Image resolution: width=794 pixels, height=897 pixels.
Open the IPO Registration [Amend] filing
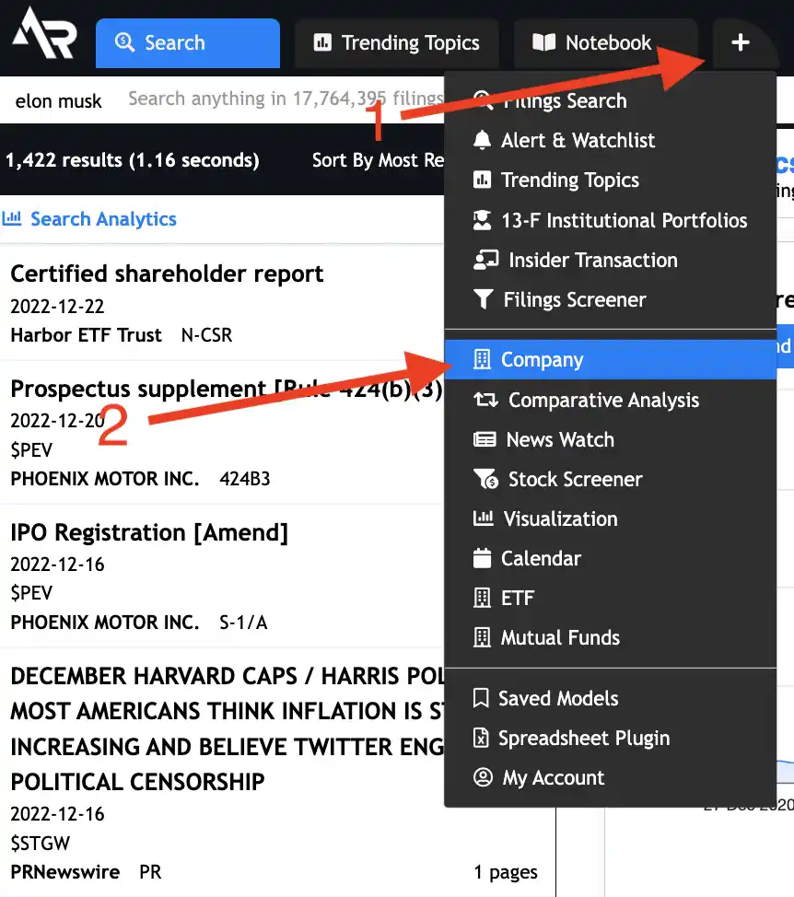click(x=149, y=533)
